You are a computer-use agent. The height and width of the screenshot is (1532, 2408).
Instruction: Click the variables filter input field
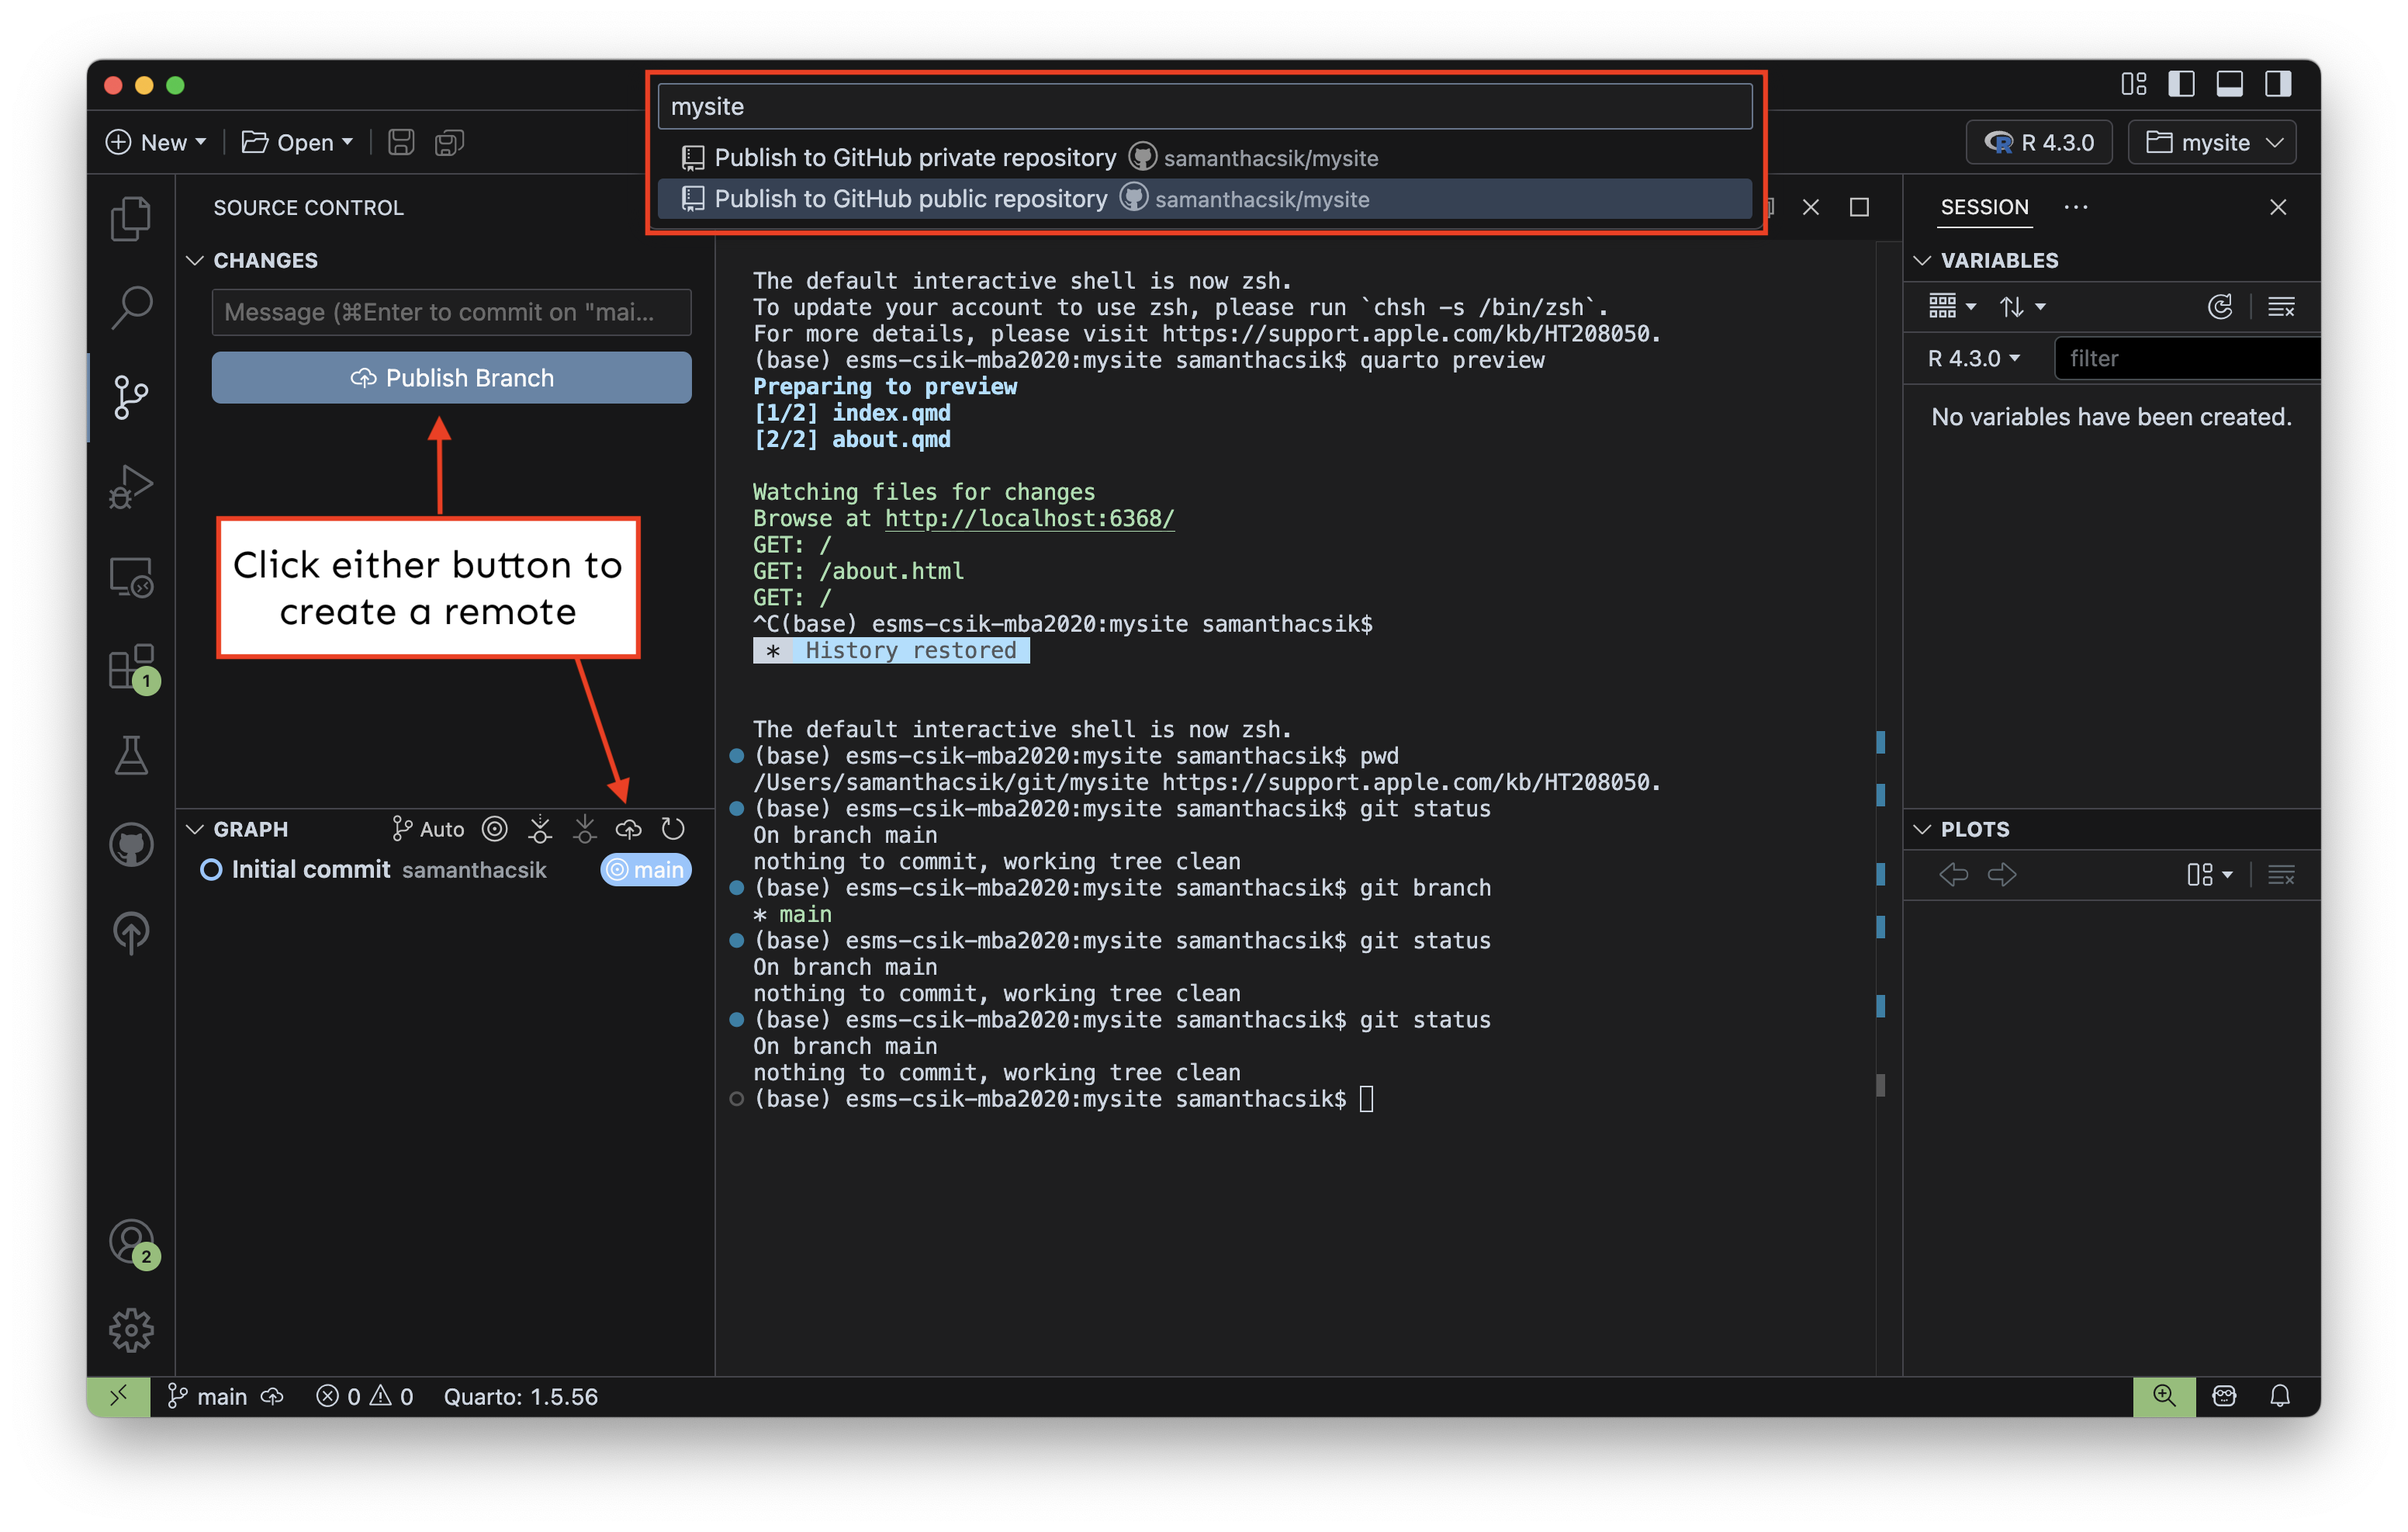(x=2187, y=359)
